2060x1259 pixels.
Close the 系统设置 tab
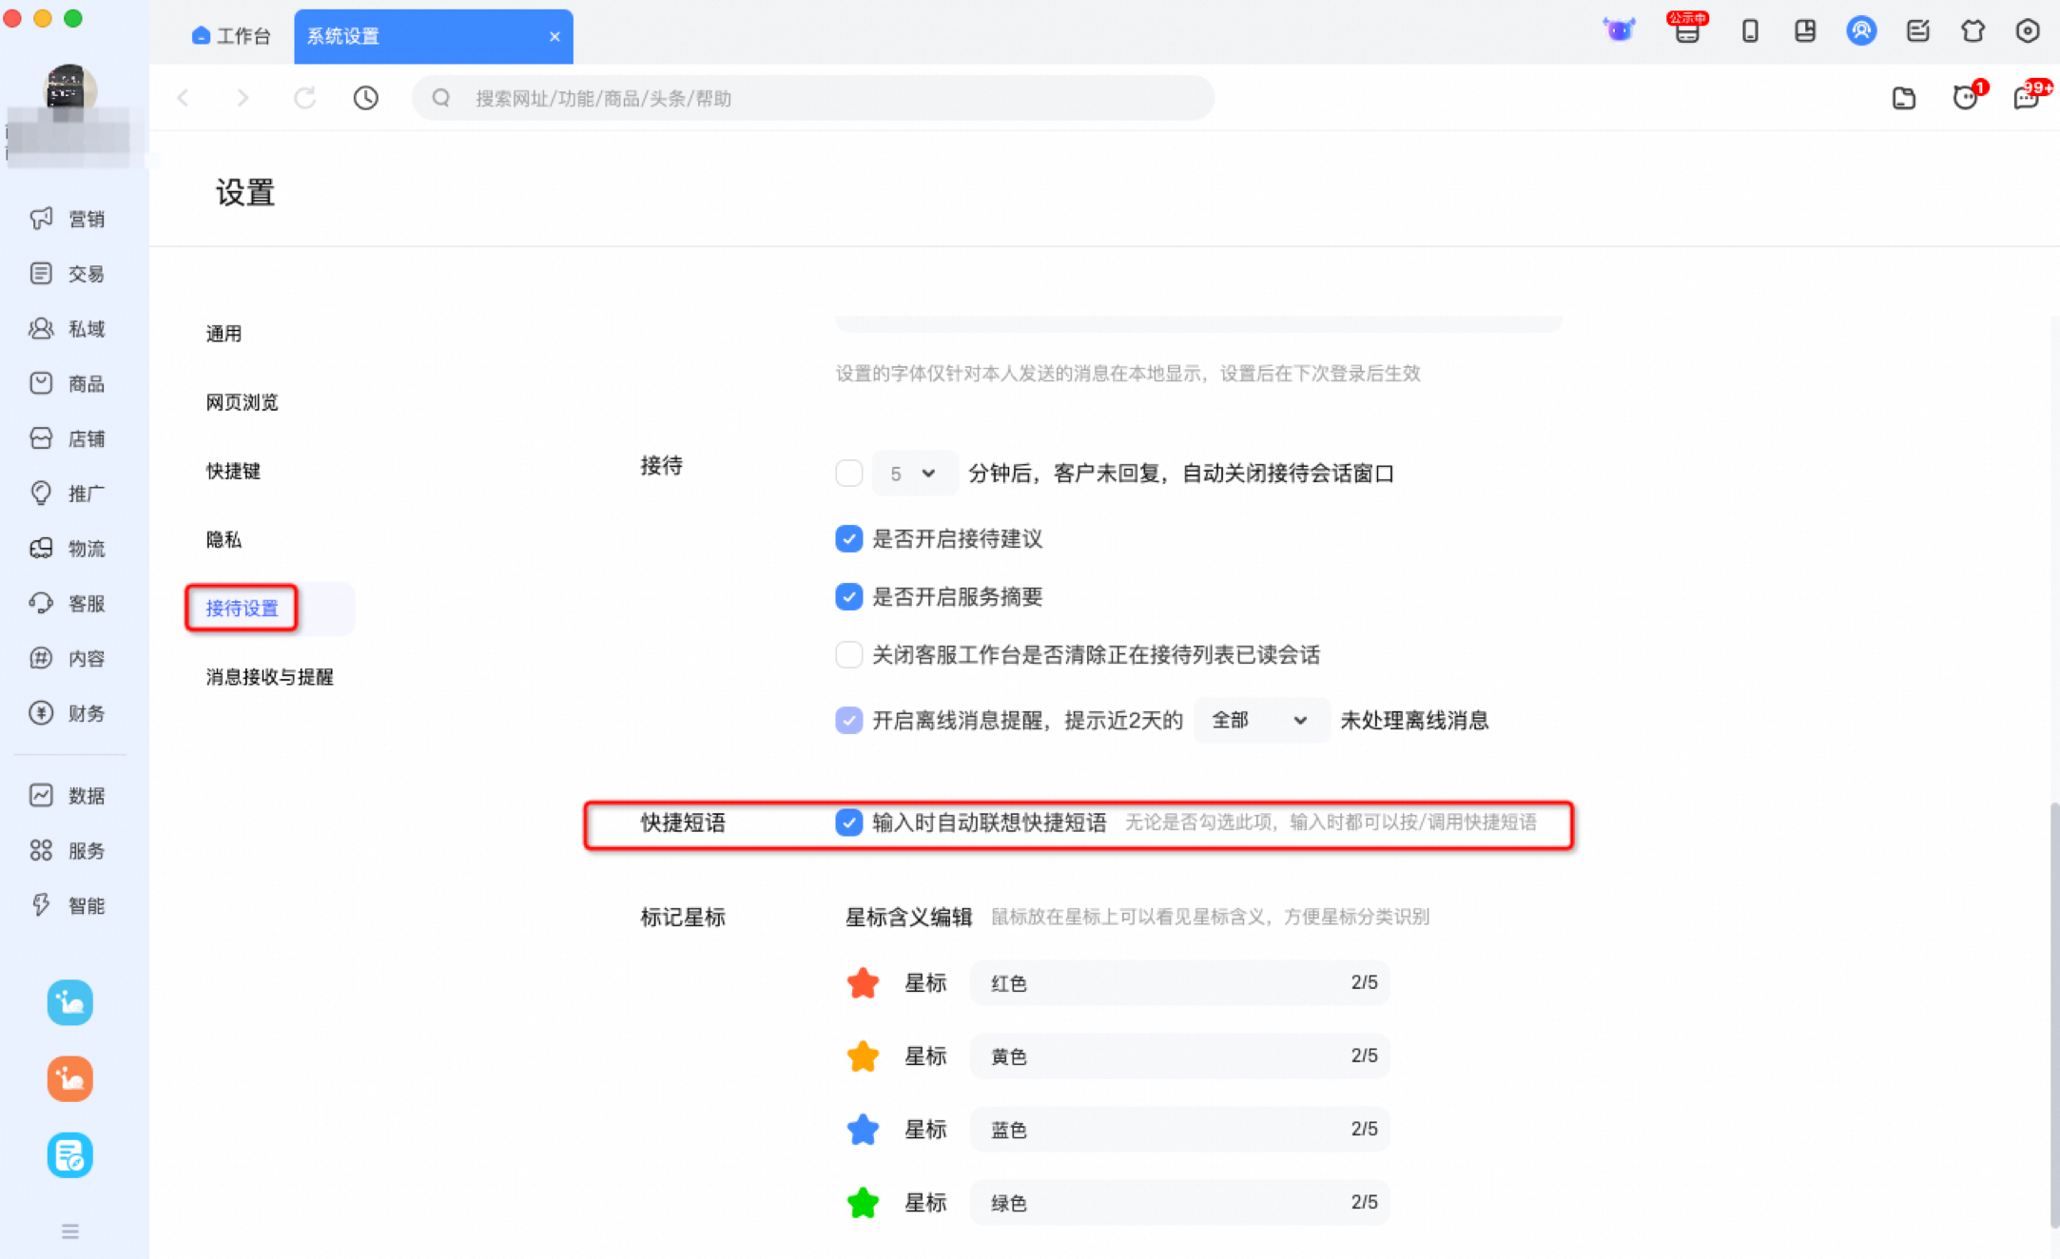tap(554, 36)
